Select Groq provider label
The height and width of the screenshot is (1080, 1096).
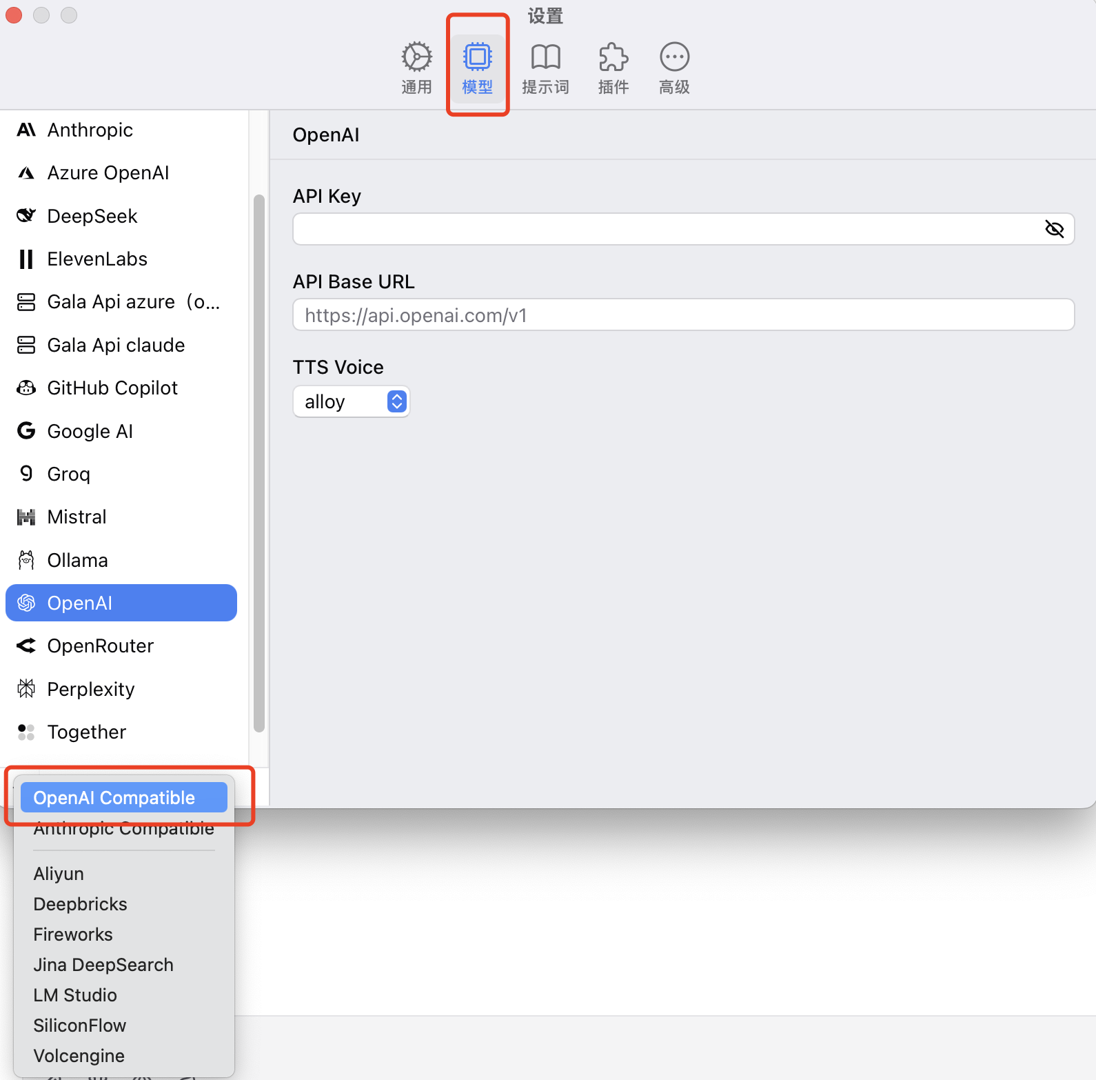tap(69, 474)
